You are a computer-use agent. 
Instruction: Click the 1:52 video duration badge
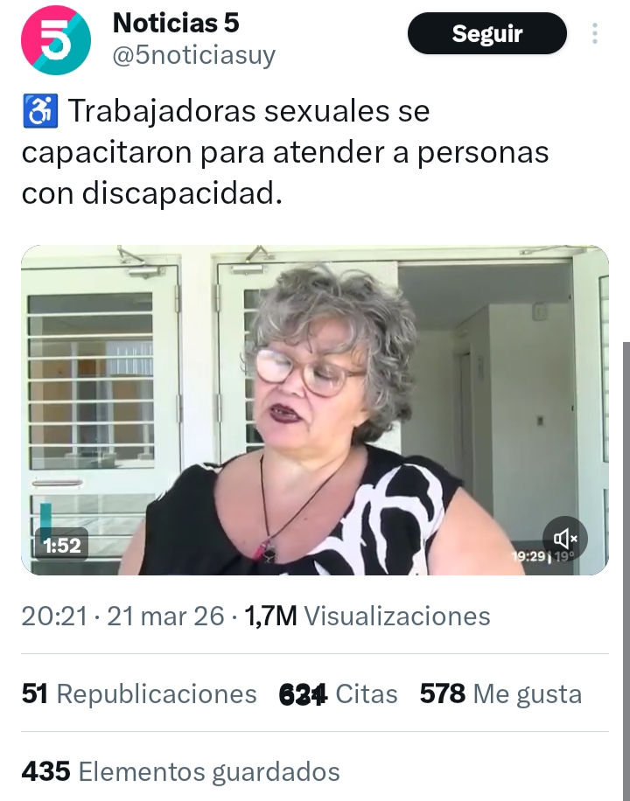click(x=62, y=546)
